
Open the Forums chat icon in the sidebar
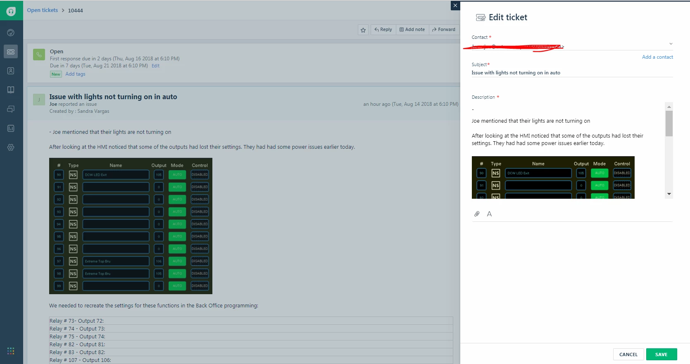coord(11,109)
